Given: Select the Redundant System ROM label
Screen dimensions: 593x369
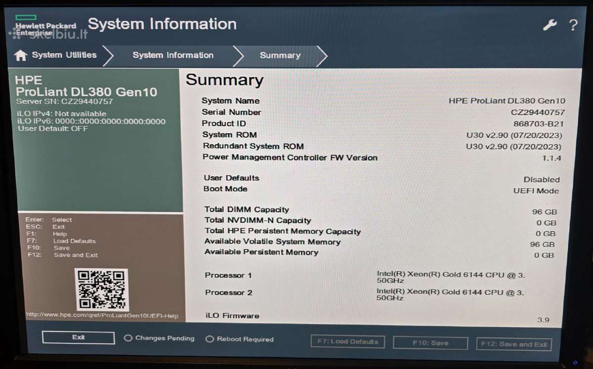Looking at the screenshot, I should (x=254, y=146).
